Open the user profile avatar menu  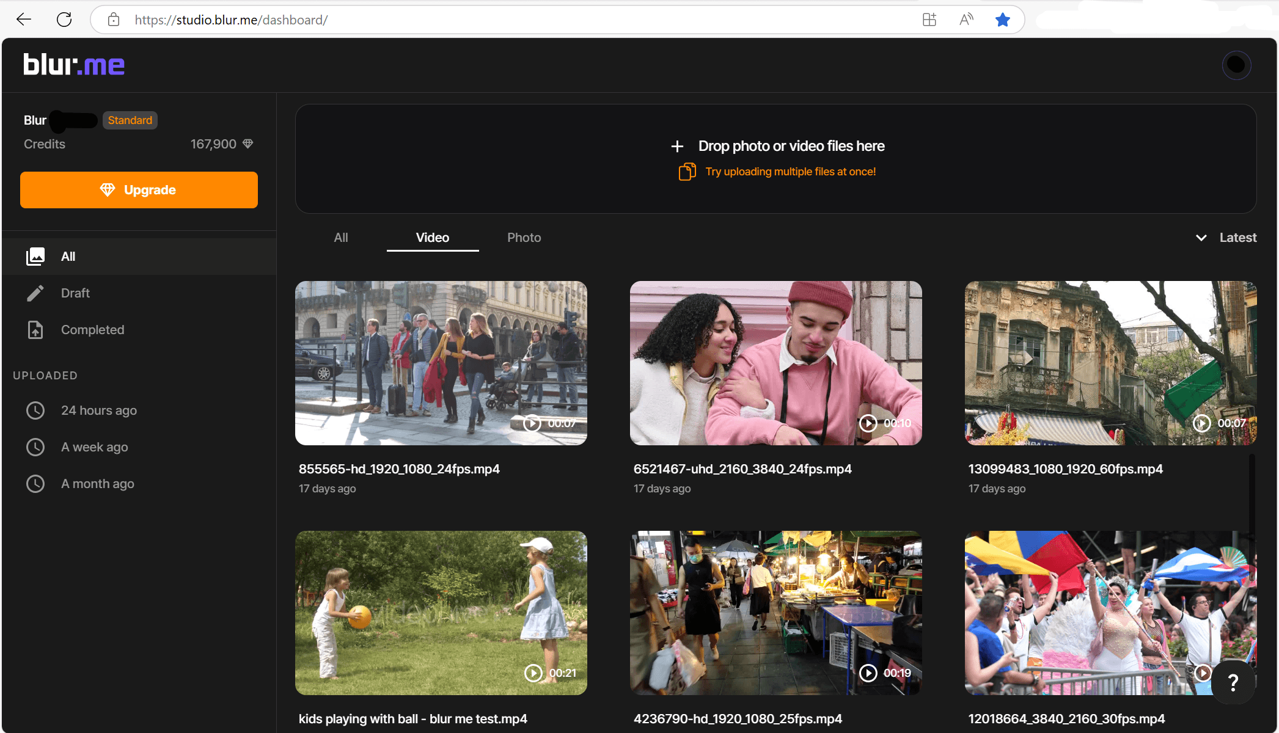(x=1236, y=65)
